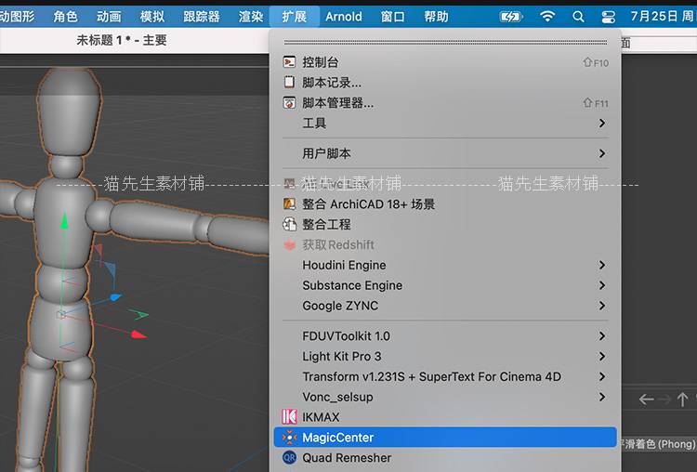Click the blue Z-axis arrow handle
697x472 pixels.
(x=115, y=297)
